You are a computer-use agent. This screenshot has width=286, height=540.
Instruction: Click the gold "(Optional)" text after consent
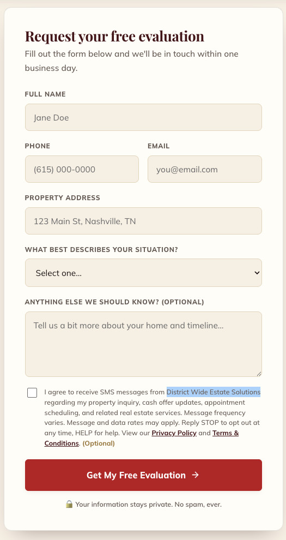(x=99, y=443)
